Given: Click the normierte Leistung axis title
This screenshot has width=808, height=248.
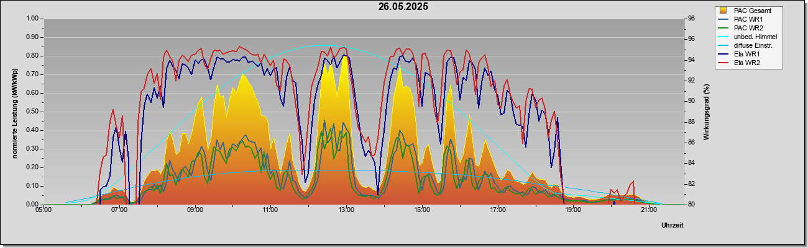Looking at the screenshot, I should (14, 112).
